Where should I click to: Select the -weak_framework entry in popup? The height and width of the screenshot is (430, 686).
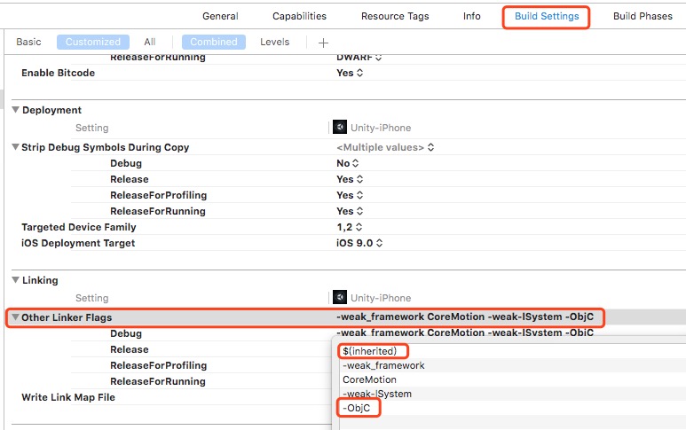pos(383,365)
